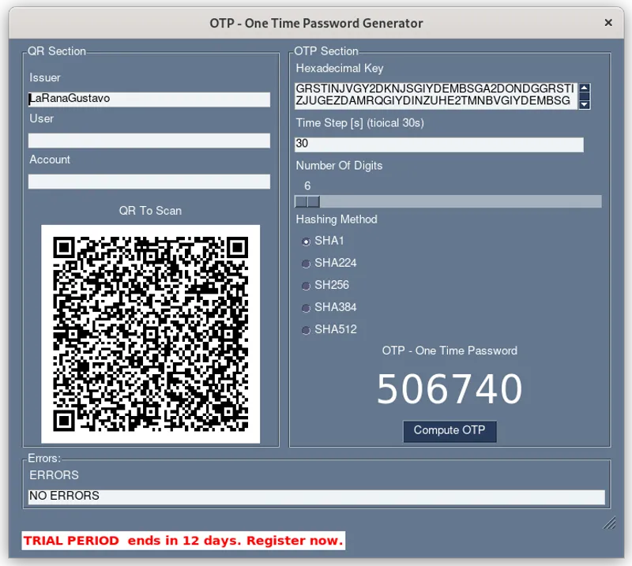Screen dimensions: 632x566
Task: Click into the User text field
Action: pyautogui.click(x=149, y=141)
